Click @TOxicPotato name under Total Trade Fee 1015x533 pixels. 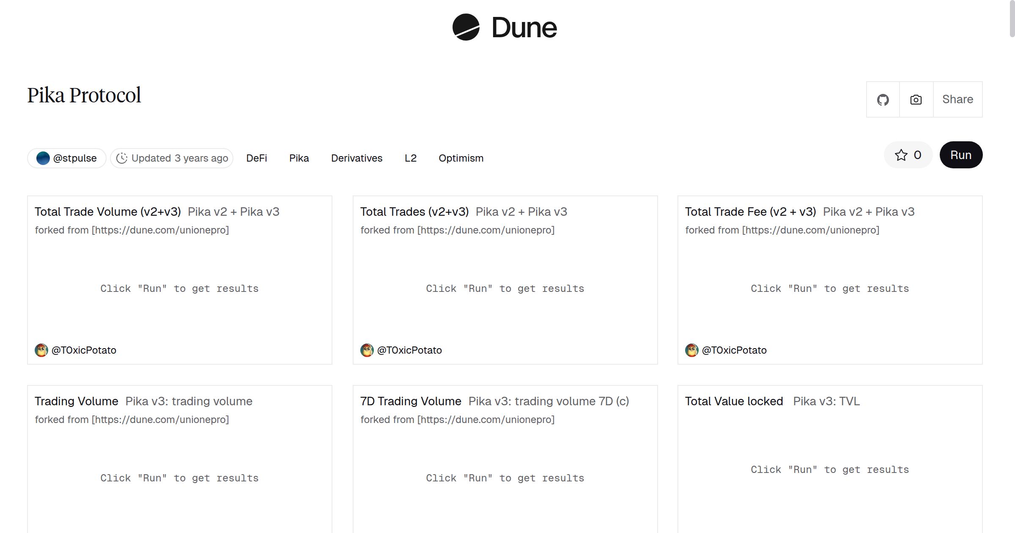coord(734,350)
